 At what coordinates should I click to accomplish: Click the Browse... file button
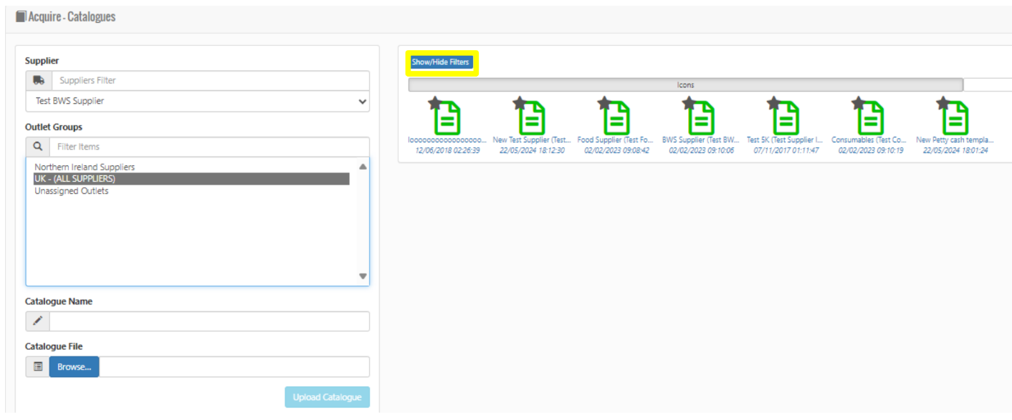click(x=75, y=367)
